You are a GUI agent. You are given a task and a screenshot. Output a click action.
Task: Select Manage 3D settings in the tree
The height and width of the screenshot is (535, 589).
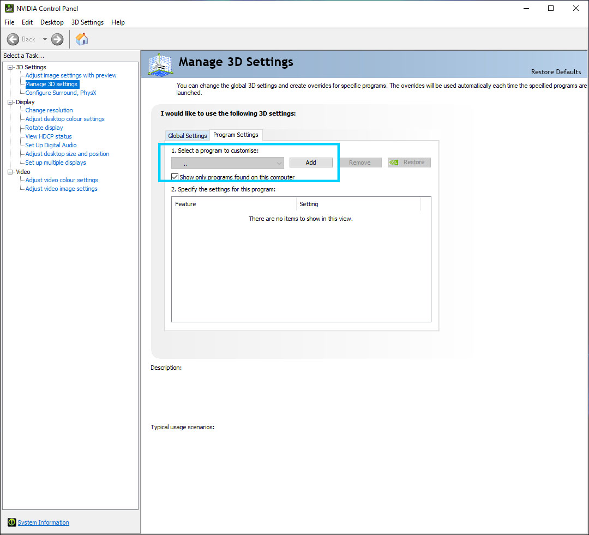point(51,84)
